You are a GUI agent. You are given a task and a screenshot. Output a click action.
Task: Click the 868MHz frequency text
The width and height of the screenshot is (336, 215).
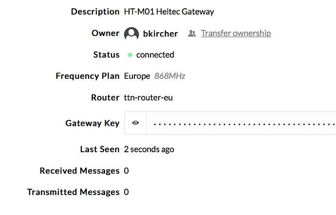(170, 76)
